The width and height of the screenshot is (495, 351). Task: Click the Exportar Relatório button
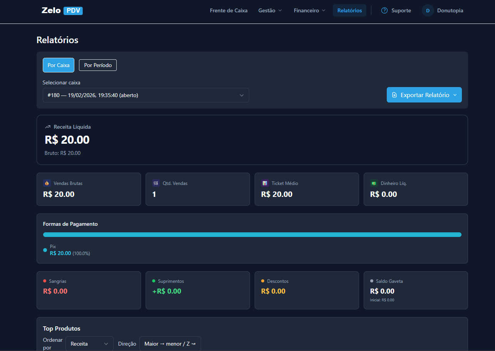[424, 95]
